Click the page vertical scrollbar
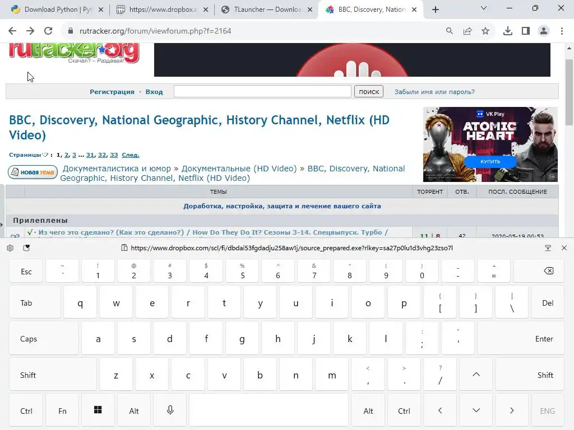 coord(570,92)
